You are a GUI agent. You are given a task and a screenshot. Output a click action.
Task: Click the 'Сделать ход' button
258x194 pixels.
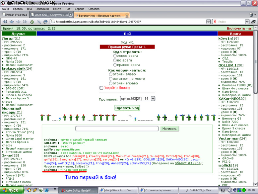click(x=127, y=108)
